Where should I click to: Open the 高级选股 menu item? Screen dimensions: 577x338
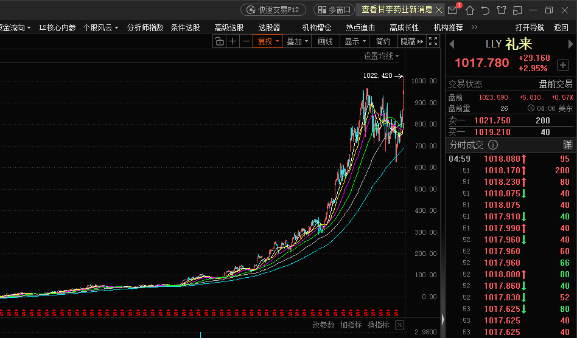pos(229,27)
